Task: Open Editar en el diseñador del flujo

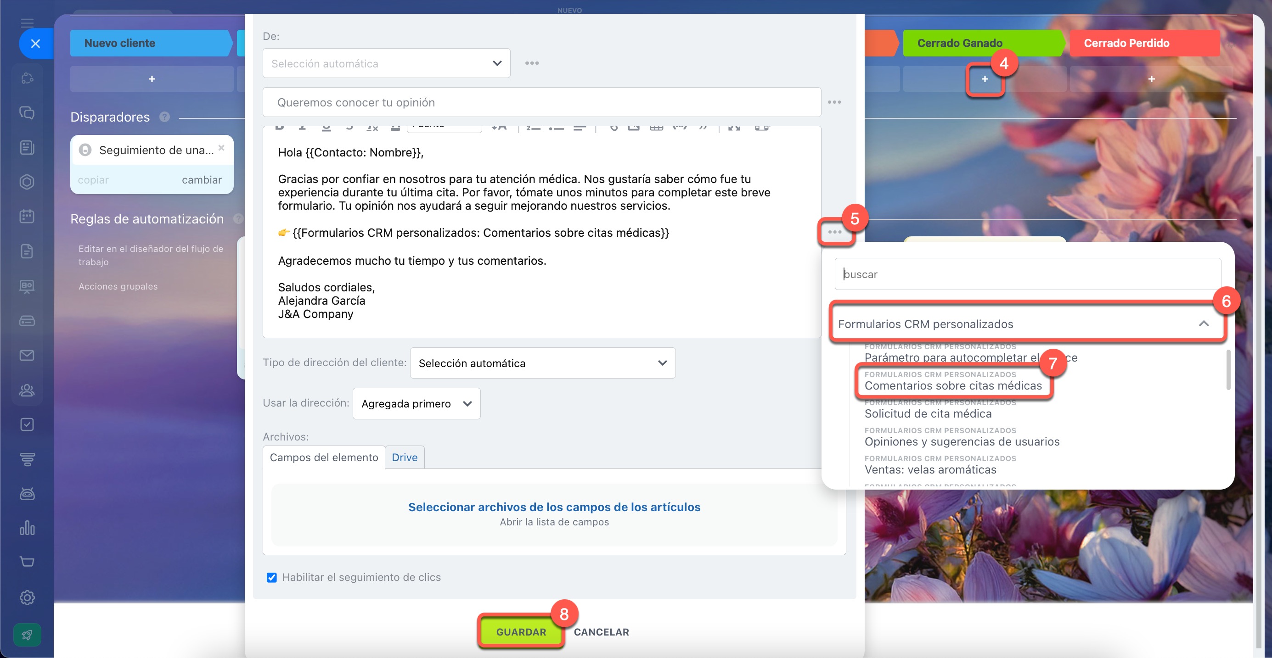Action: (x=151, y=255)
